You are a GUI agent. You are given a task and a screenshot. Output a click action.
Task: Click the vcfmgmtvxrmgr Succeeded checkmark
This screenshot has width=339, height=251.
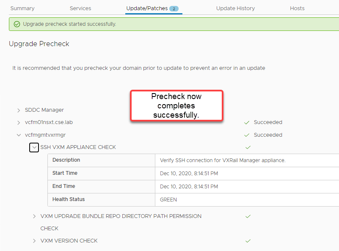point(246,135)
